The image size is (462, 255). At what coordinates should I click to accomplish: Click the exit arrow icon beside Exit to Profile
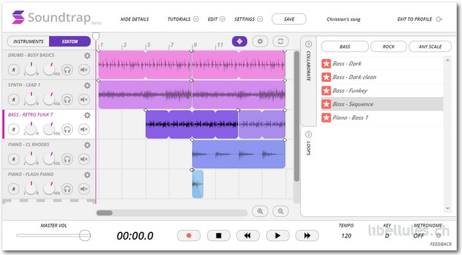439,19
